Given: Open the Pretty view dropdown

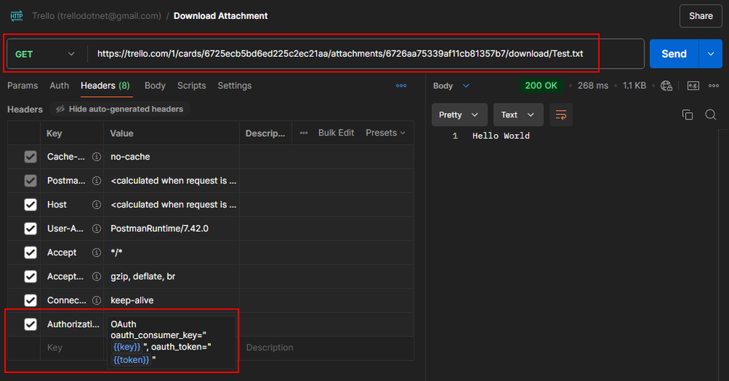Looking at the screenshot, I should click(x=459, y=114).
